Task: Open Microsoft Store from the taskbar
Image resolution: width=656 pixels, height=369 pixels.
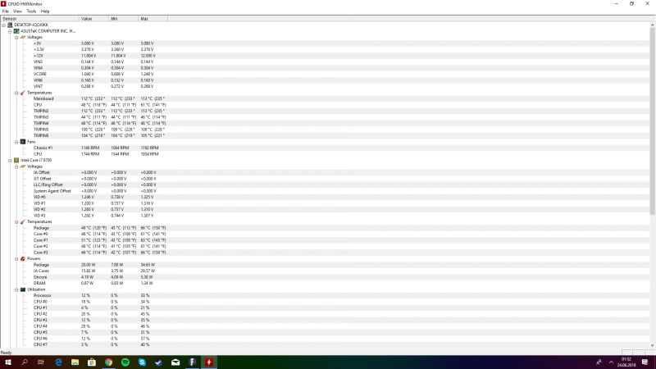Action: 92,362
